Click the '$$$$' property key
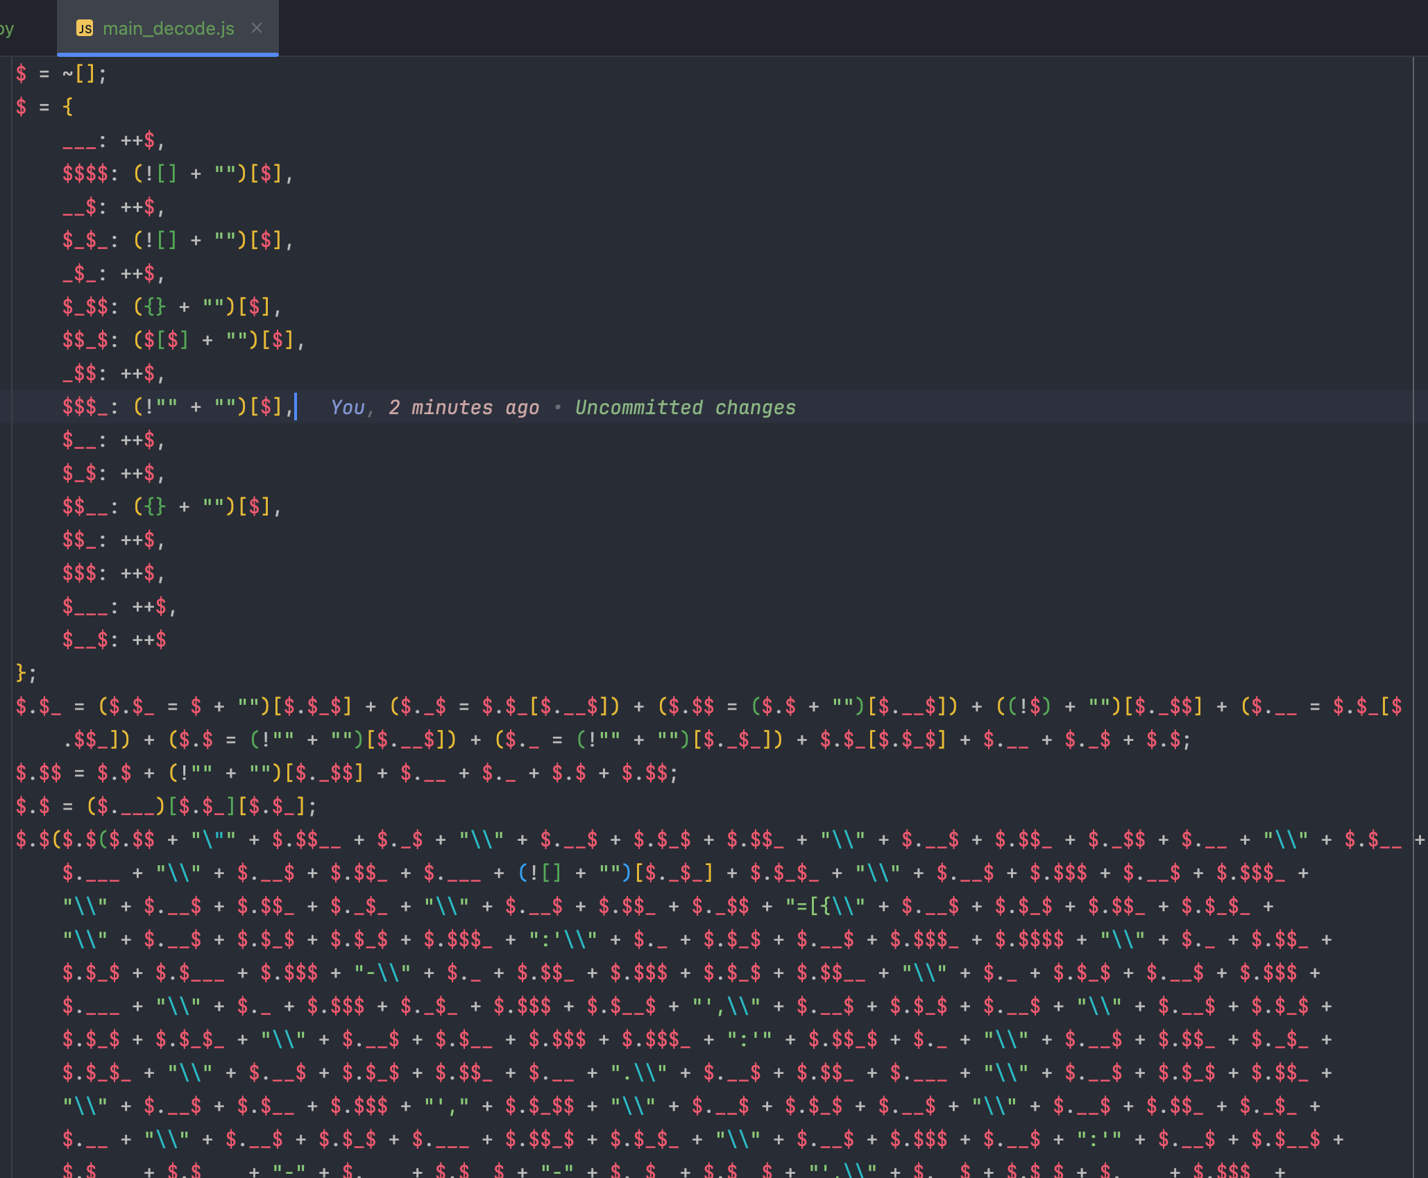The height and width of the screenshot is (1178, 1428). coord(85,173)
